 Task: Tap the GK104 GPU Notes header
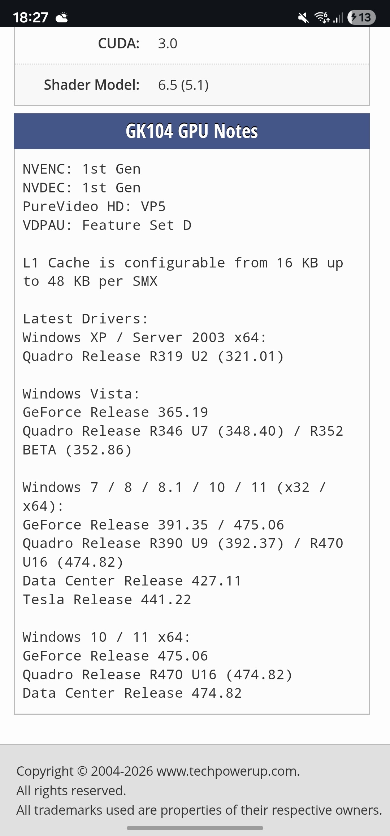coord(191,131)
